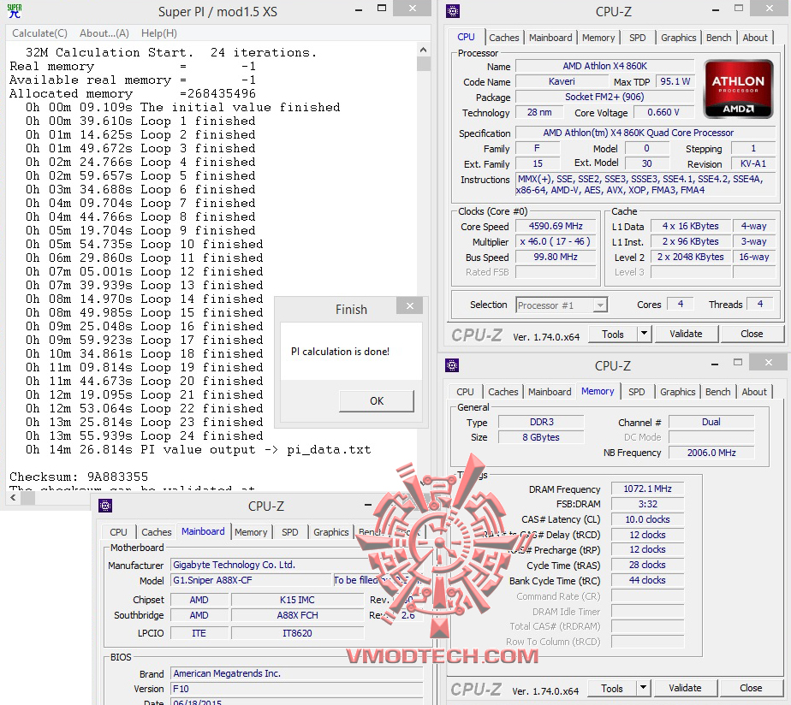This screenshot has height=705, width=791.
Task: Close the Finish dialog
Action: pos(409,306)
